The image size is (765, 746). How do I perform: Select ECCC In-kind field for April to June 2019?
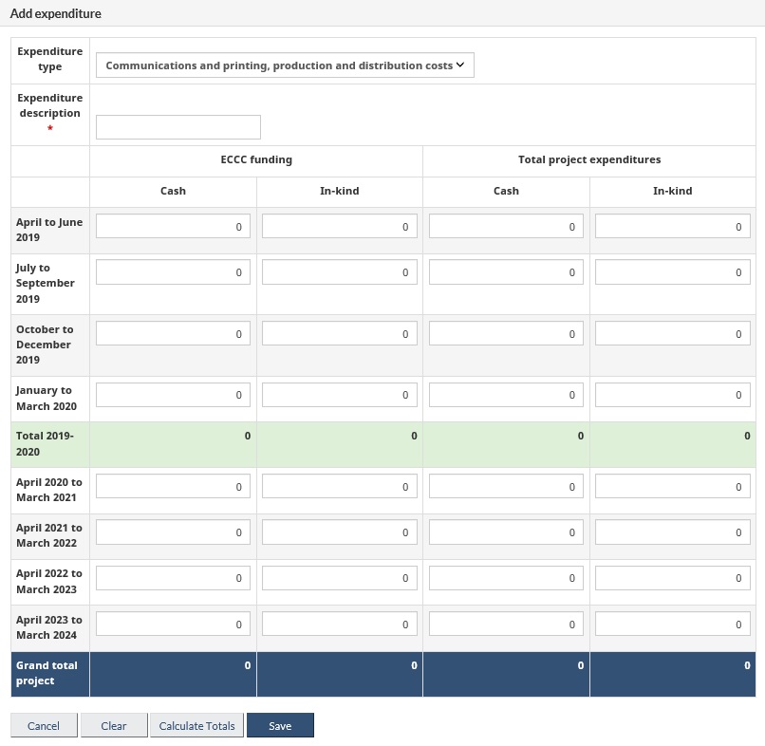pos(340,227)
